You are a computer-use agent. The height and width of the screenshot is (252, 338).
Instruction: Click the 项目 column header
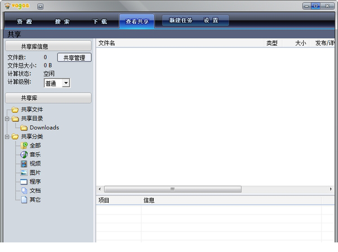click(x=118, y=201)
